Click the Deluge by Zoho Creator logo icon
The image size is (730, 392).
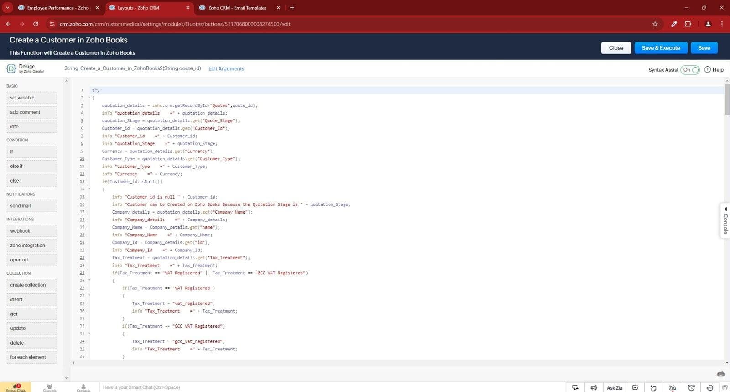coord(11,69)
